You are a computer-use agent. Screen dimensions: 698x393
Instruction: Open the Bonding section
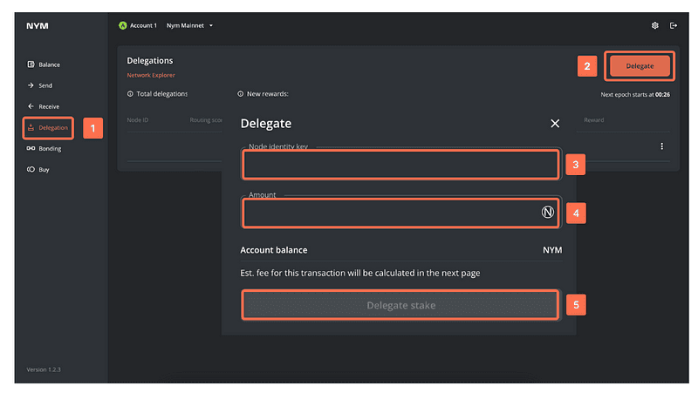[x=49, y=149]
